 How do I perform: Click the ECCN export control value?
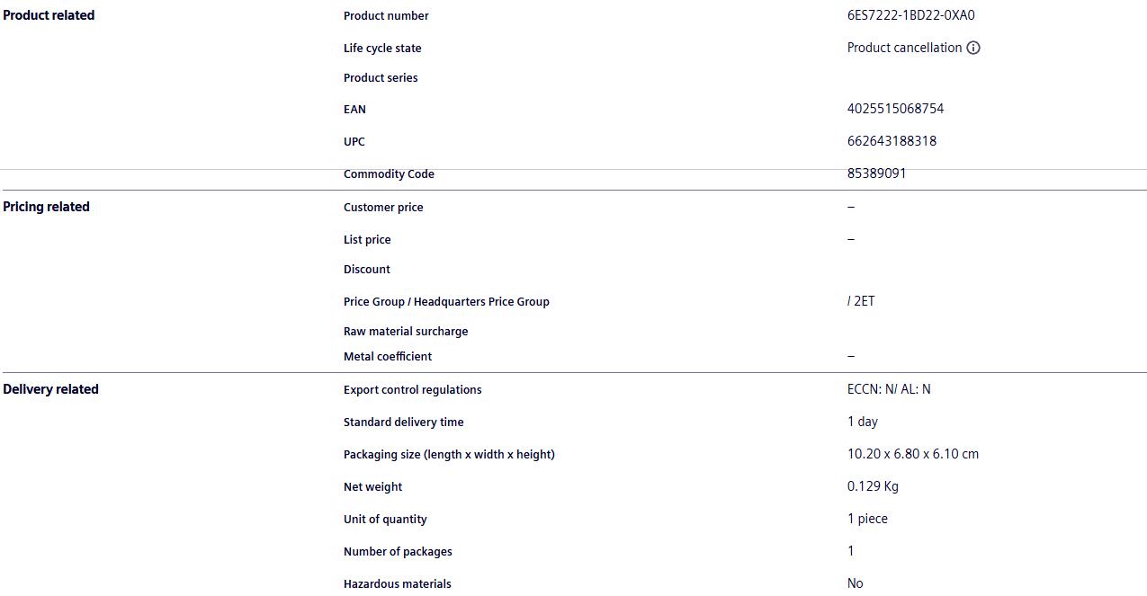coord(889,389)
